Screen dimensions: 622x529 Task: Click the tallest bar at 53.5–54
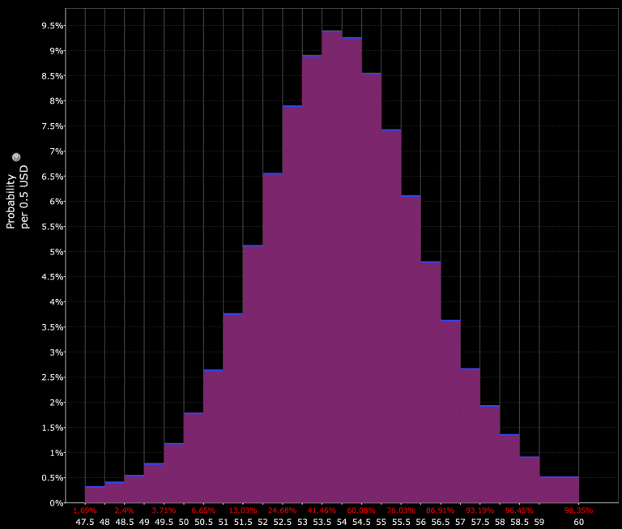(332, 267)
